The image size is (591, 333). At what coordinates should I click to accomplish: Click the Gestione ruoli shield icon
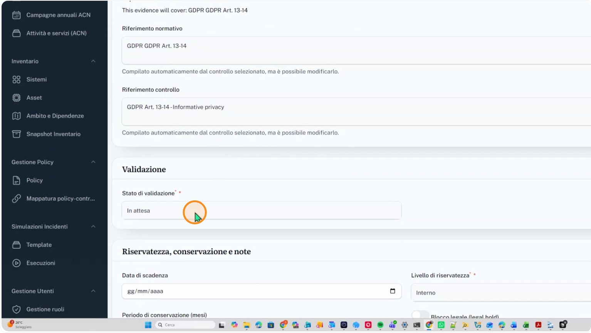(x=16, y=309)
